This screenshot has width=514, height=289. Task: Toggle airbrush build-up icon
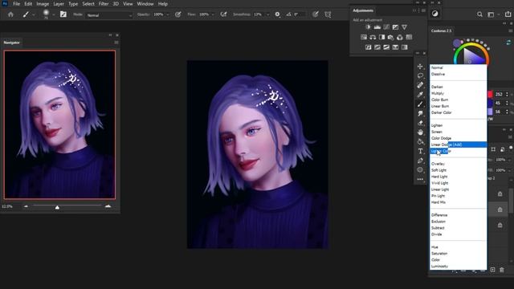point(223,14)
